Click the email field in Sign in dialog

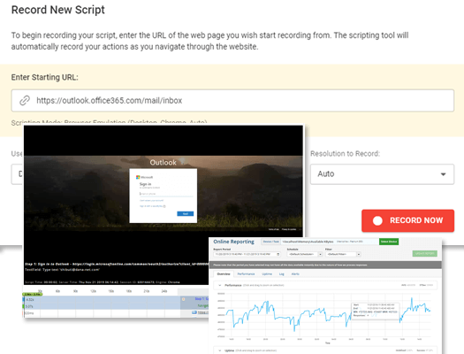pyautogui.click(x=166, y=194)
